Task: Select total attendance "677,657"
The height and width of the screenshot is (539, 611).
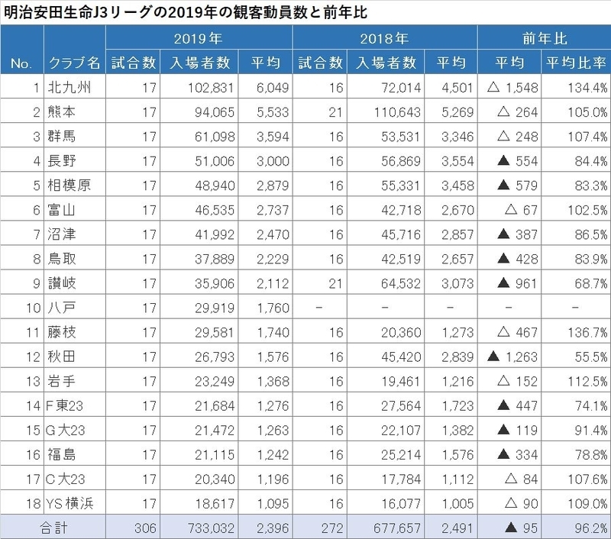Action: (x=397, y=528)
